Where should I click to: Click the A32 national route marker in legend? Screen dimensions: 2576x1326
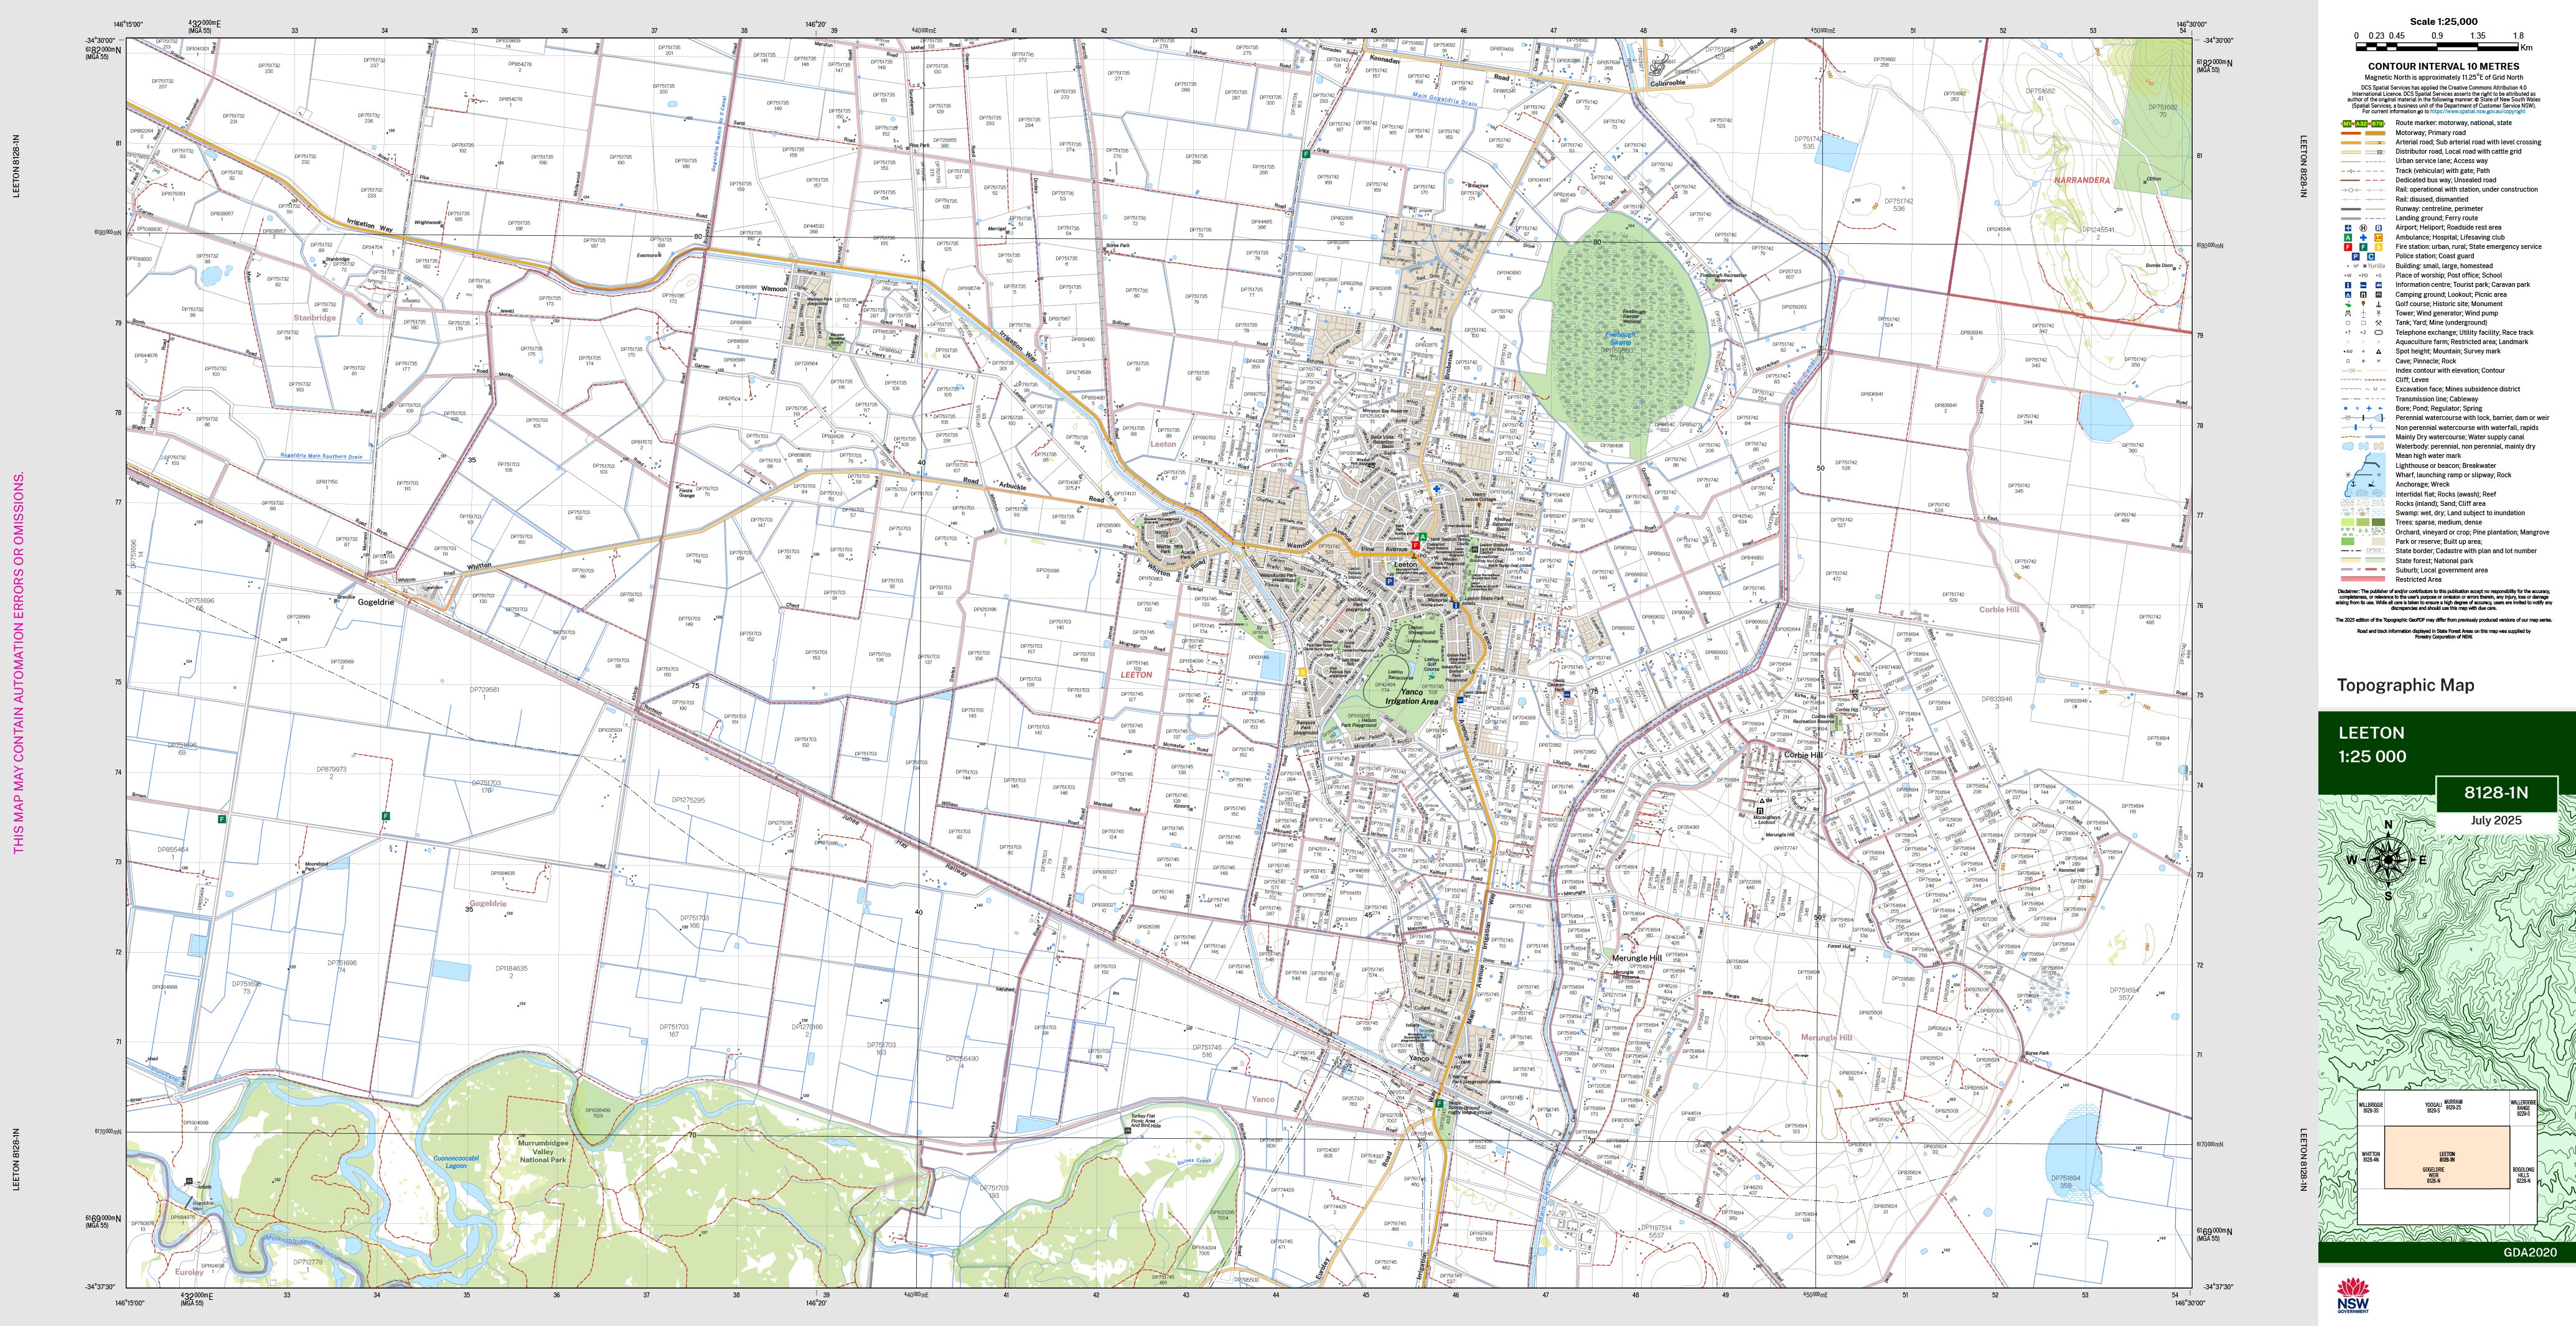tap(2362, 124)
